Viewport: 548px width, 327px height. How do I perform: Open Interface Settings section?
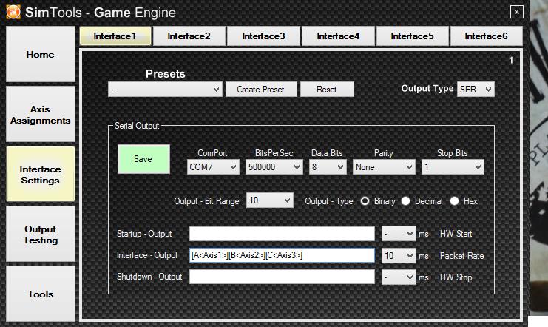tap(41, 175)
